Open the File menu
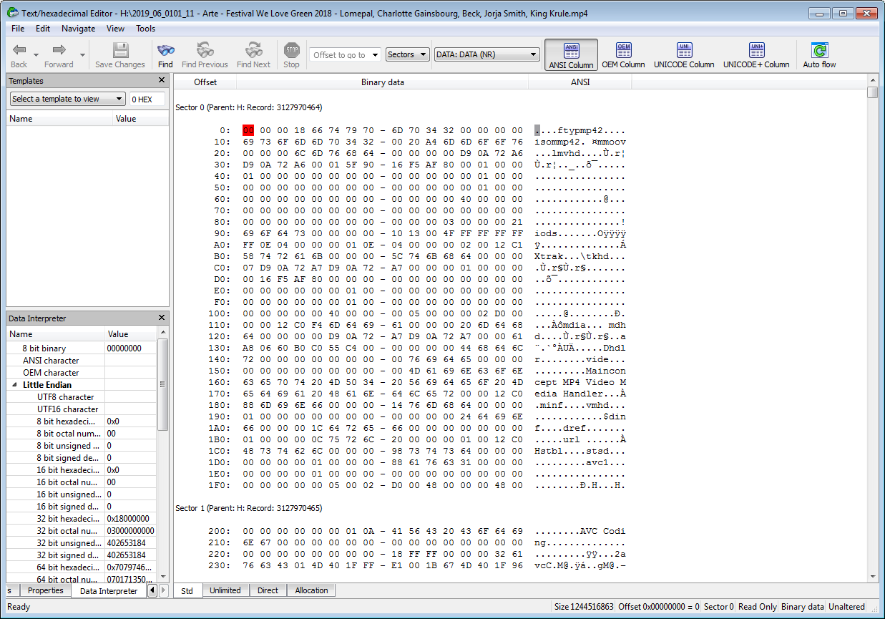This screenshot has width=885, height=619. tap(18, 29)
